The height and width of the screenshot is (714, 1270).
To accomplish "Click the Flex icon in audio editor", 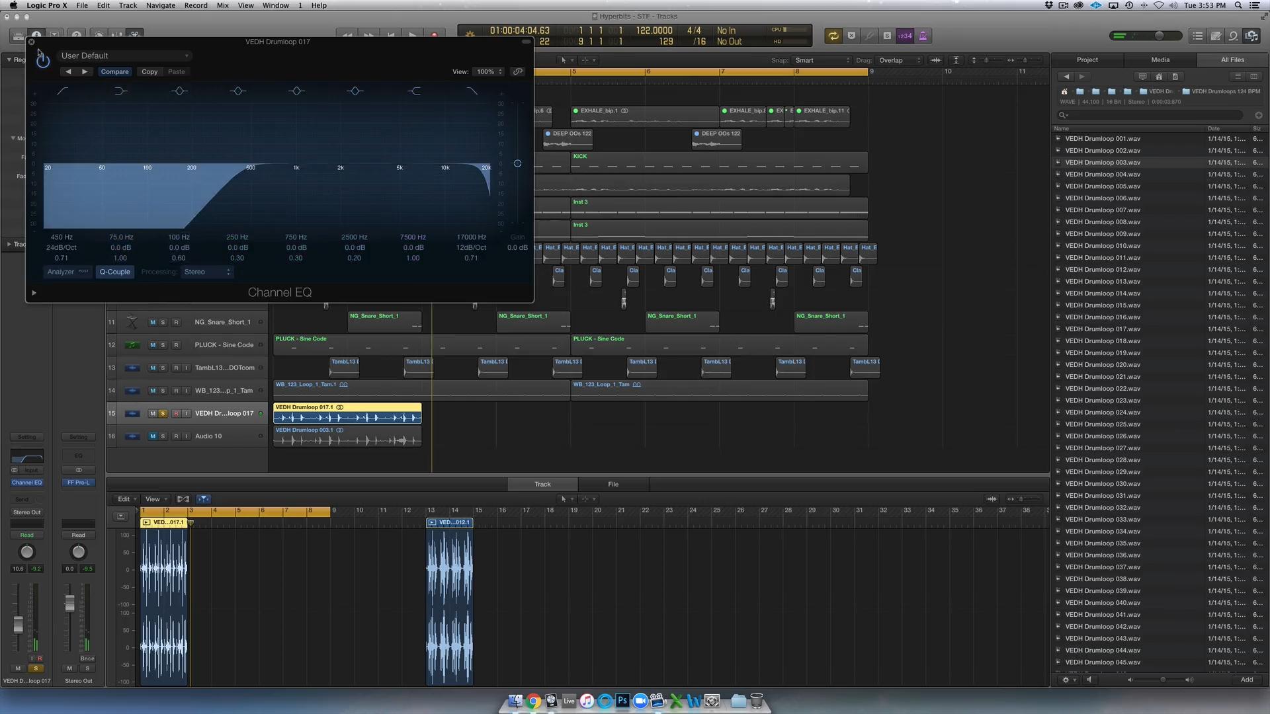I will pyautogui.click(x=183, y=499).
